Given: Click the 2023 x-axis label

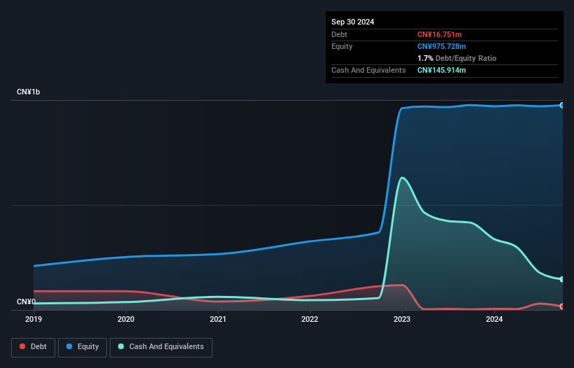Looking at the screenshot, I should click(402, 319).
